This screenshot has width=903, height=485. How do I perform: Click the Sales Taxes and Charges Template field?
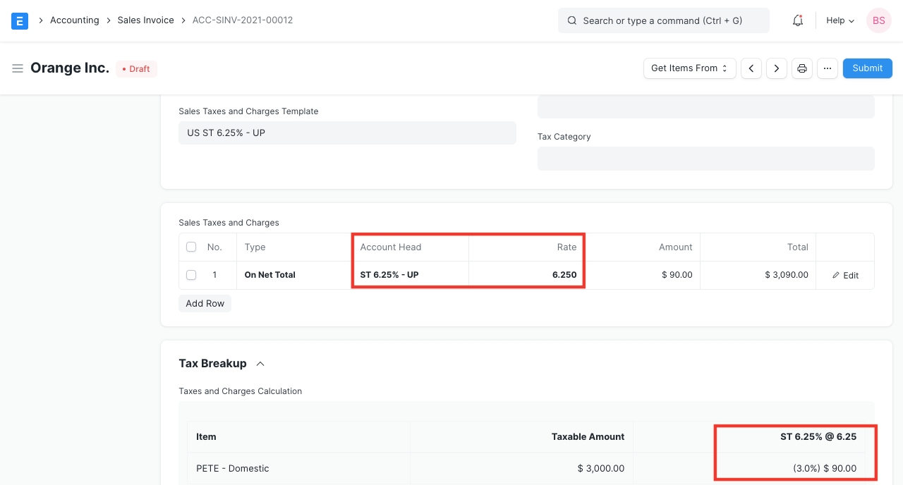(347, 133)
